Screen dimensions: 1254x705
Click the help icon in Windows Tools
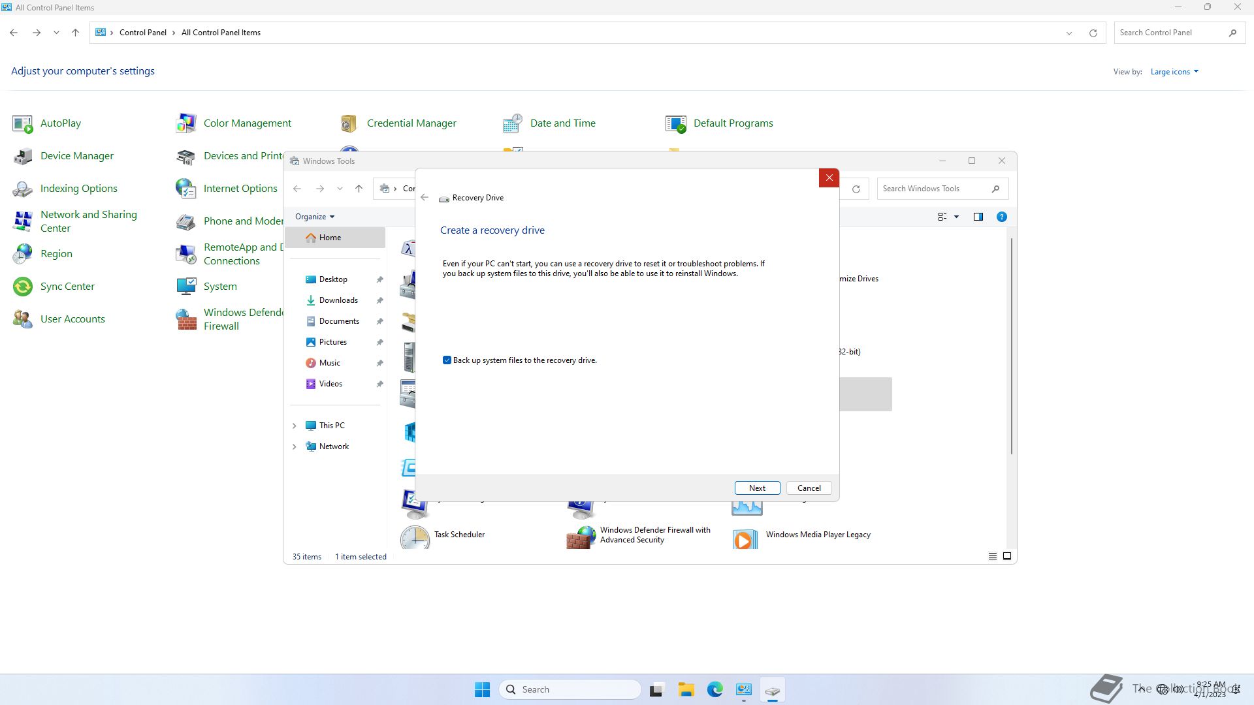(x=1001, y=217)
